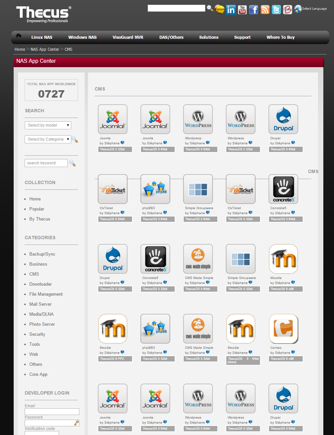
Task: Open the Where To Buy menu
Action: [x=281, y=37]
